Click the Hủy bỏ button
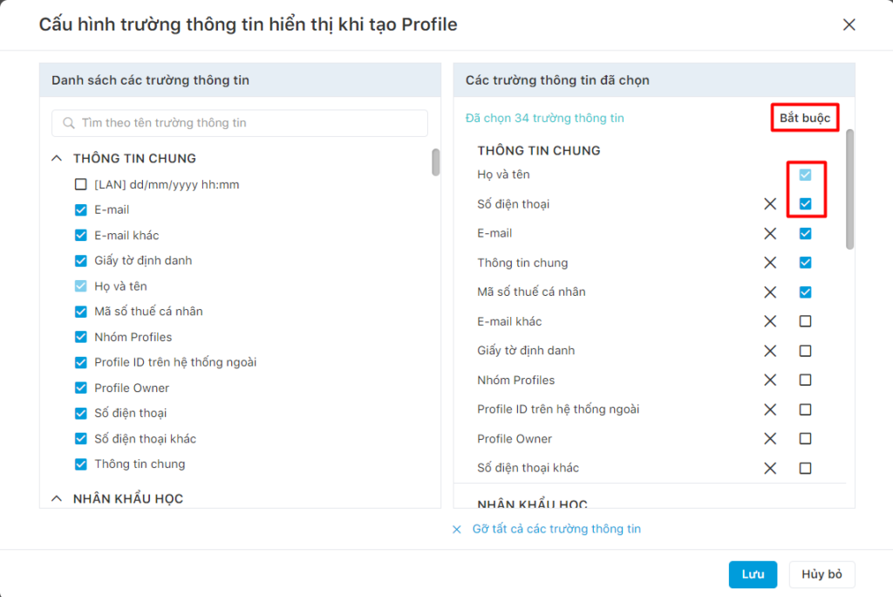This screenshot has height=597, width=893. click(821, 574)
